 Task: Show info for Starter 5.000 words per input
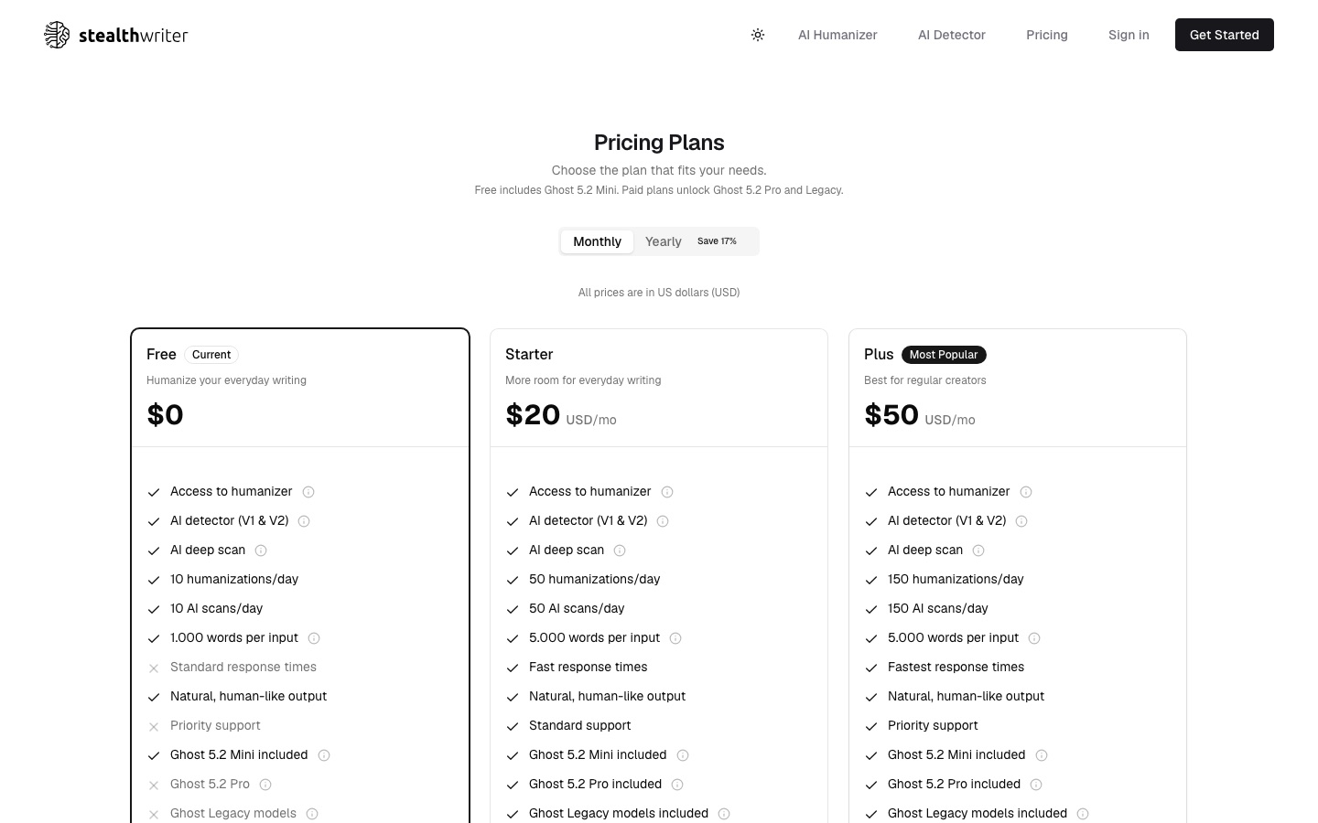[x=675, y=638]
